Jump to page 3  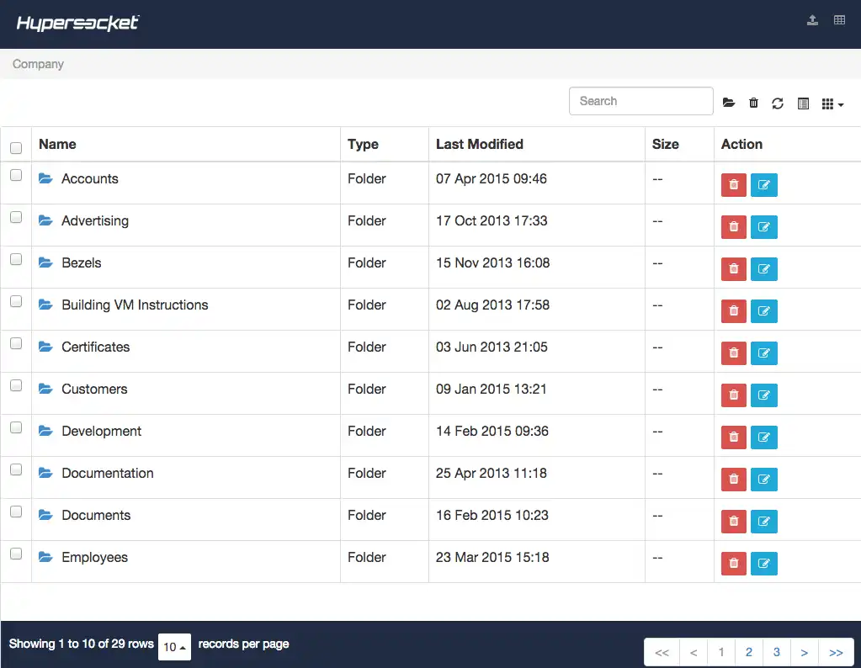777,652
